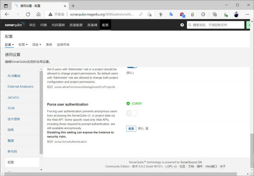Viewport: 254px width, 176px height.
Task: Expand the 项目 submenu dropdown
Action: pyautogui.click(x=37, y=45)
